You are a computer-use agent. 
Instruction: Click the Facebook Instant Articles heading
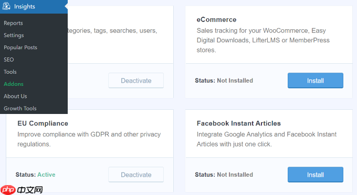tap(238, 123)
